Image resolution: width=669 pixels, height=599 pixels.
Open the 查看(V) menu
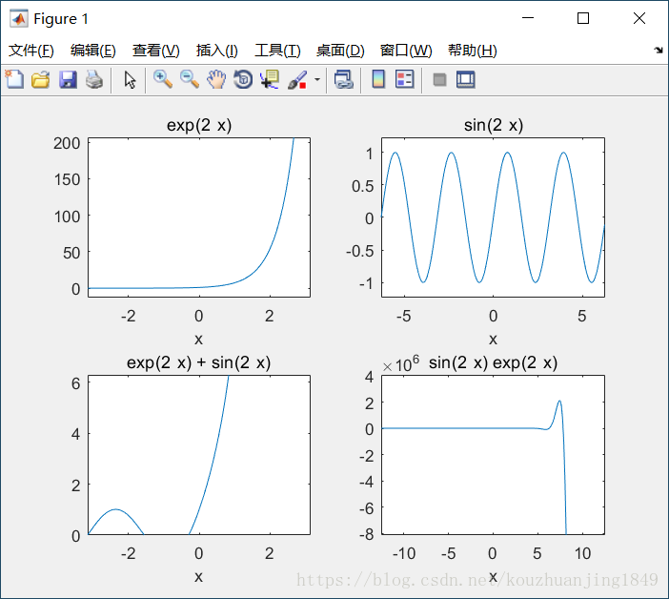pos(155,51)
